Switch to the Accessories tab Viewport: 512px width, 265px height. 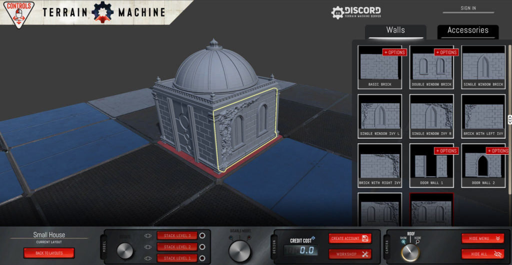467,30
